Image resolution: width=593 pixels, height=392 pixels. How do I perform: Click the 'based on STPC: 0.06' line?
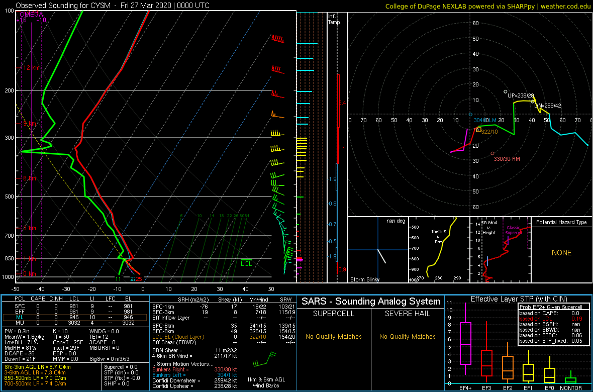(x=551, y=336)
